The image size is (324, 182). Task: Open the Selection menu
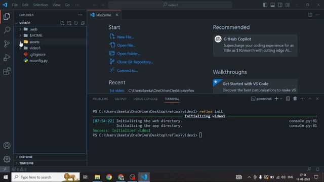coord(40,5)
